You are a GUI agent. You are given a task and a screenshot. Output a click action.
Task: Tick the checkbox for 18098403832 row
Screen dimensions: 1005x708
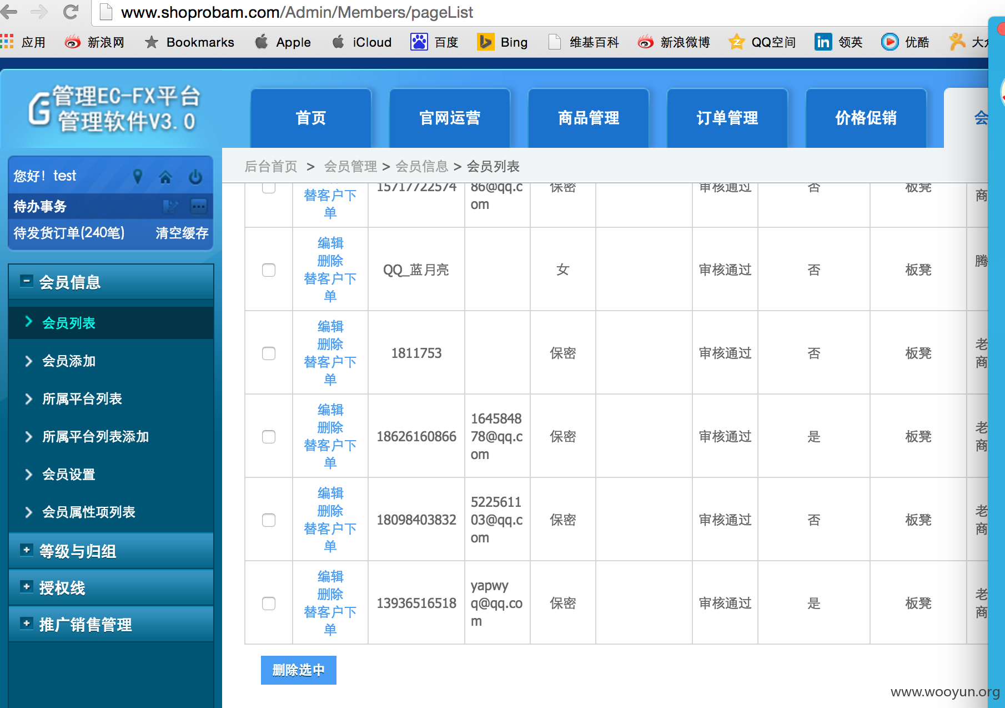click(269, 520)
